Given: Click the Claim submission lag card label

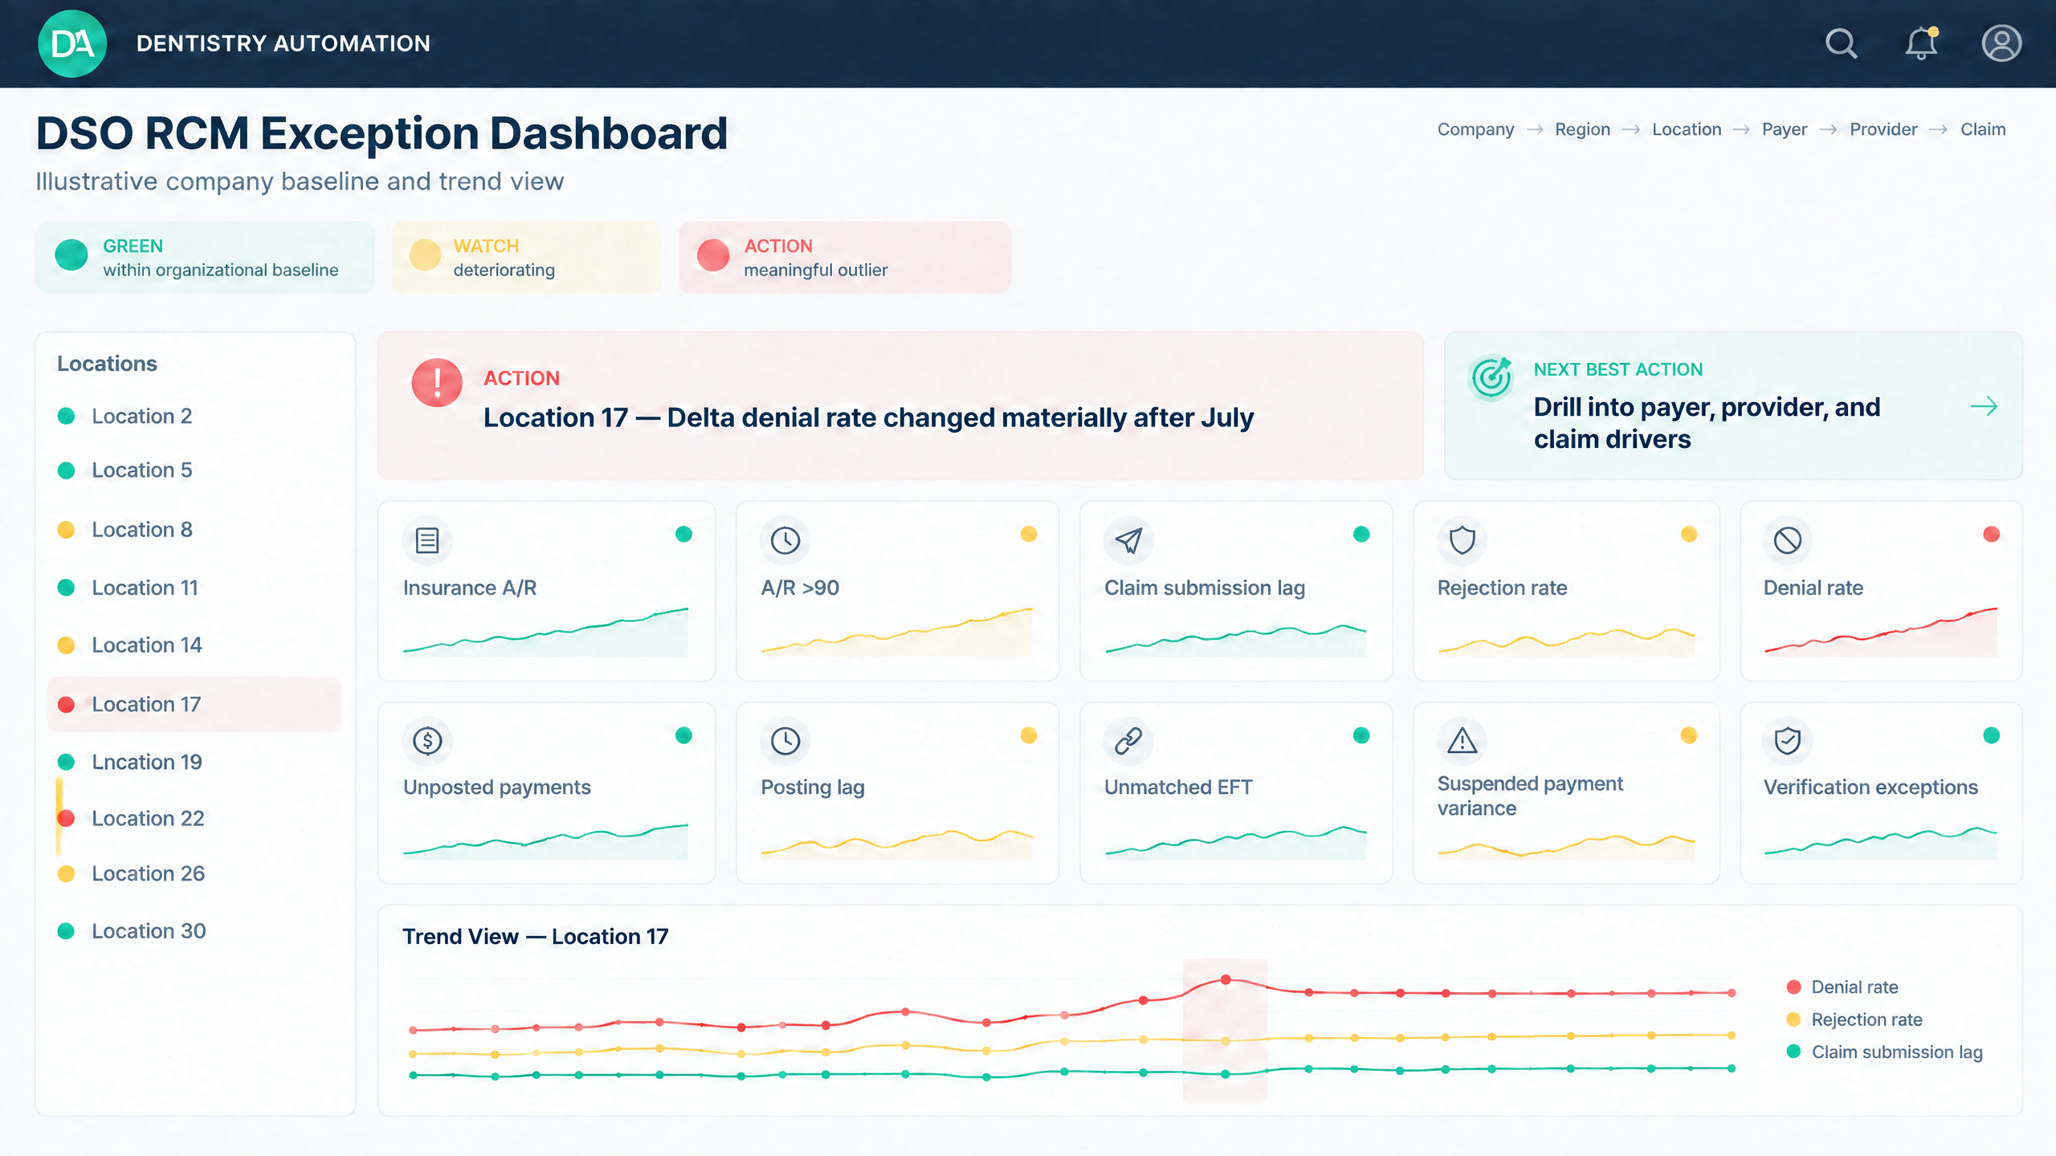Looking at the screenshot, I should coord(1205,588).
